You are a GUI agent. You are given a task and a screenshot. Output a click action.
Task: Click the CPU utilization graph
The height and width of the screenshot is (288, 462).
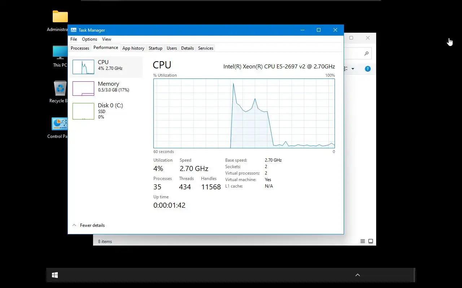coord(244,113)
